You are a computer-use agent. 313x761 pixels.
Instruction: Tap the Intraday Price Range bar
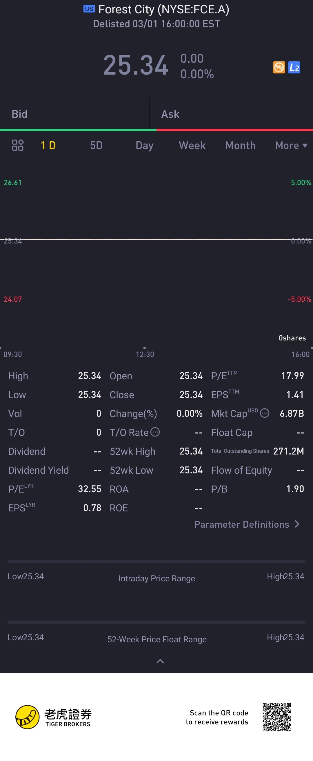156,561
